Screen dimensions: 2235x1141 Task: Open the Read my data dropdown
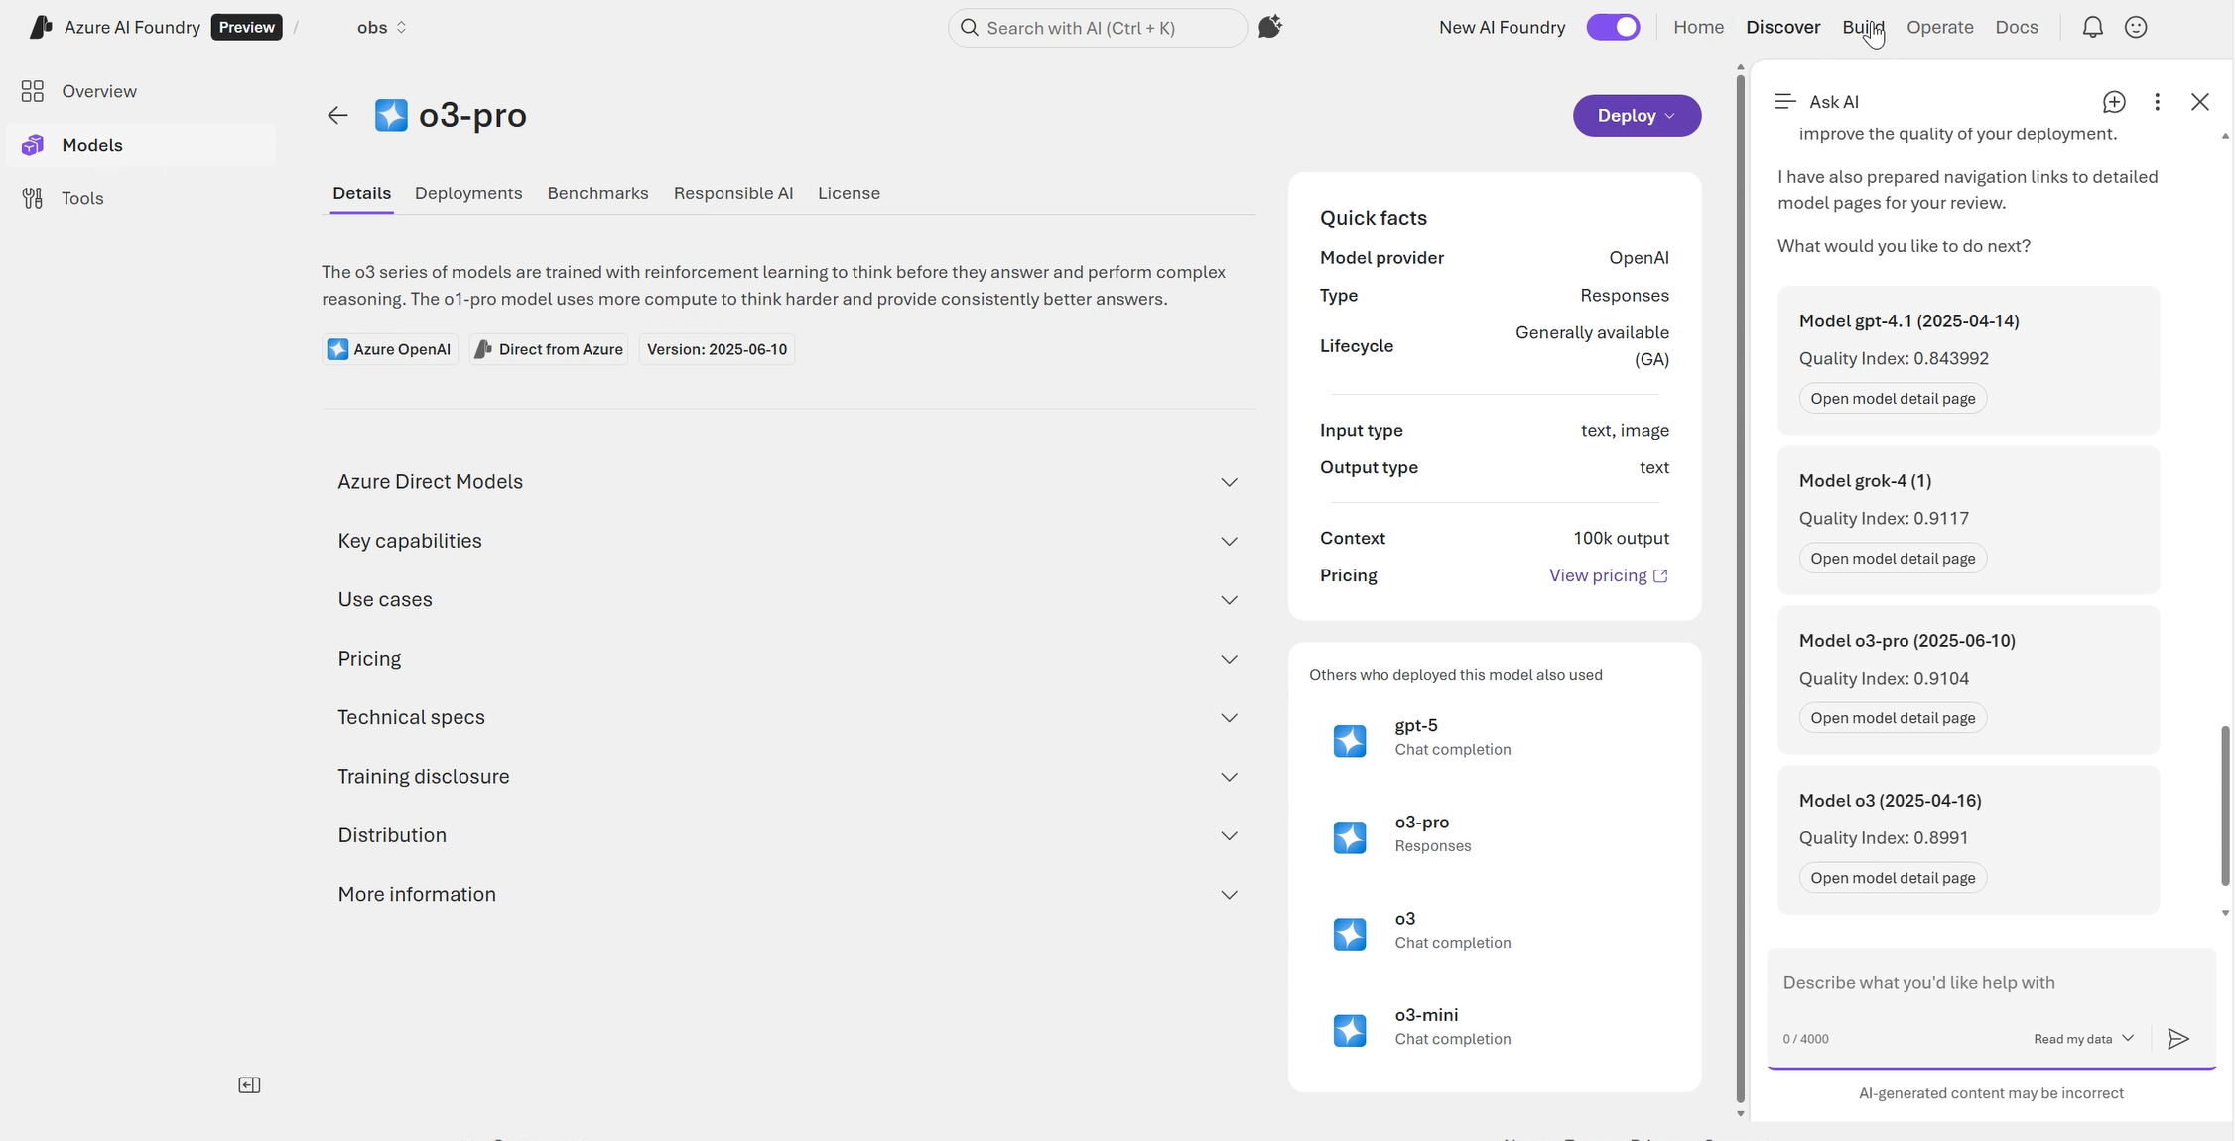pyautogui.click(x=2082, y=1039)
